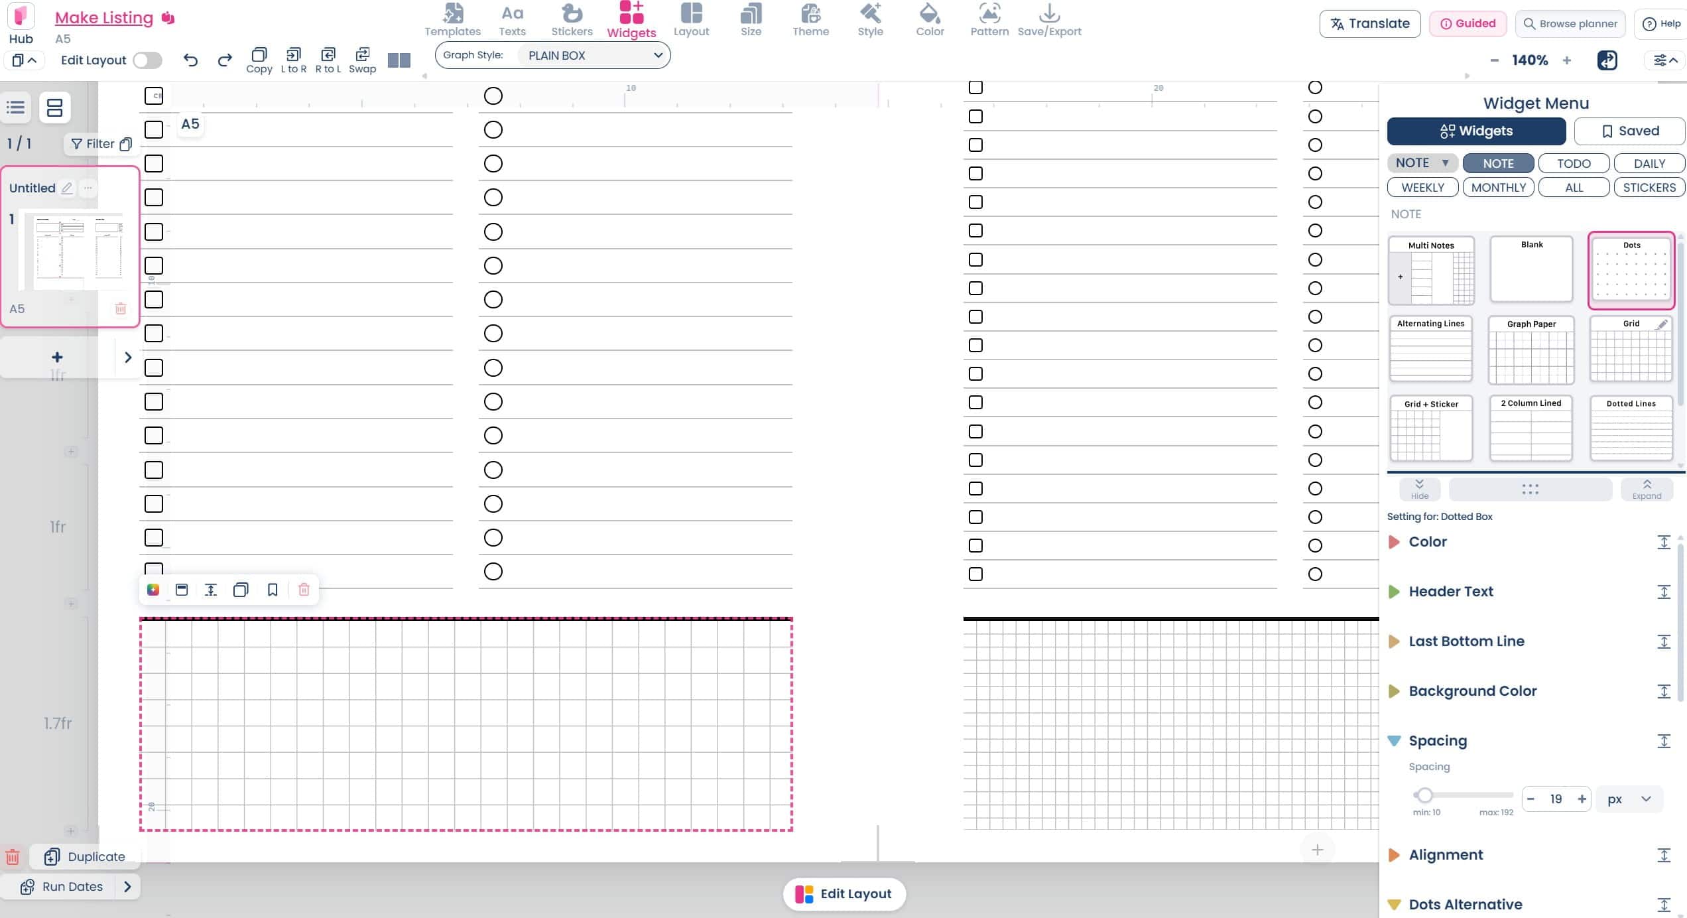The width and height of the screenshot is (1687, 918).
Task: Open the px unit dropdown
Action: (x=1629, y=799)
